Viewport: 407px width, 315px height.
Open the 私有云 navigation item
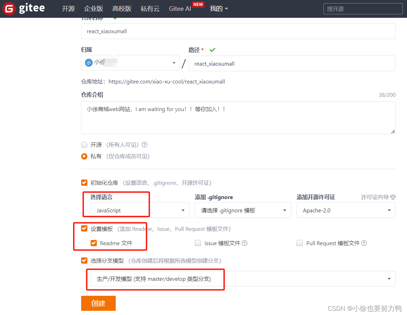[x=150, y=8]
